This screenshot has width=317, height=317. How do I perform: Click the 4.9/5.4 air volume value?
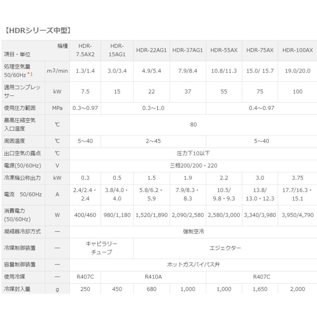coord(151,71)
